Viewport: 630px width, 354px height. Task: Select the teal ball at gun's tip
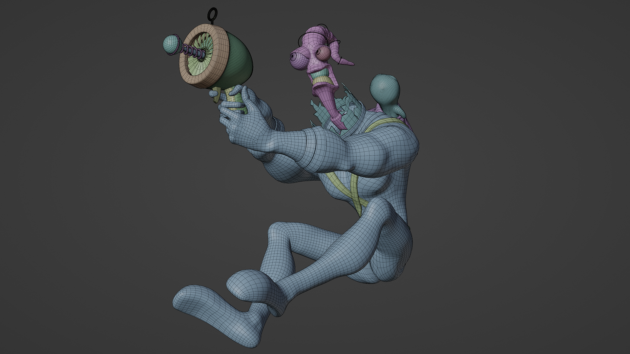tap(171, 45)
